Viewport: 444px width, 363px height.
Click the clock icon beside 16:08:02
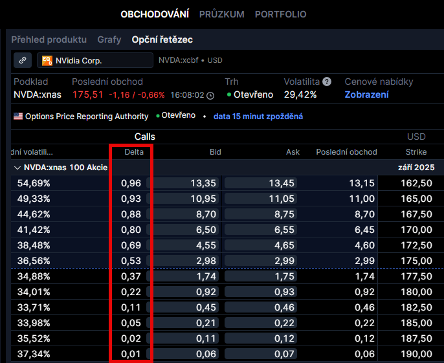[x=210, y=96]
